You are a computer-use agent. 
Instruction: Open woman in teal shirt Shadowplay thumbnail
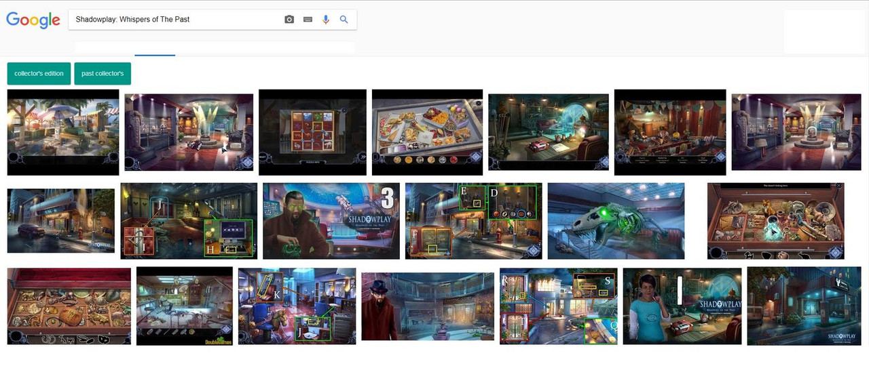tap(682, 306)
